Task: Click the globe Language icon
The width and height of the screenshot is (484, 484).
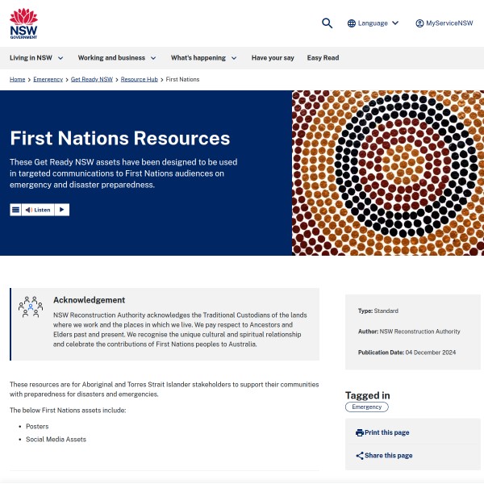Action: [x=352, y=23]
